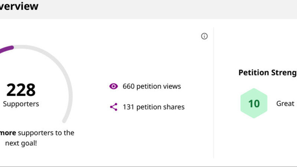Image resolution: width=297 pixels, height=167 pixels.
Task: Click the purple share icon
Action: (114, 107)
